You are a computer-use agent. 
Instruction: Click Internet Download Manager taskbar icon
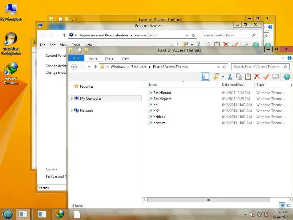[x=60, y=214]
